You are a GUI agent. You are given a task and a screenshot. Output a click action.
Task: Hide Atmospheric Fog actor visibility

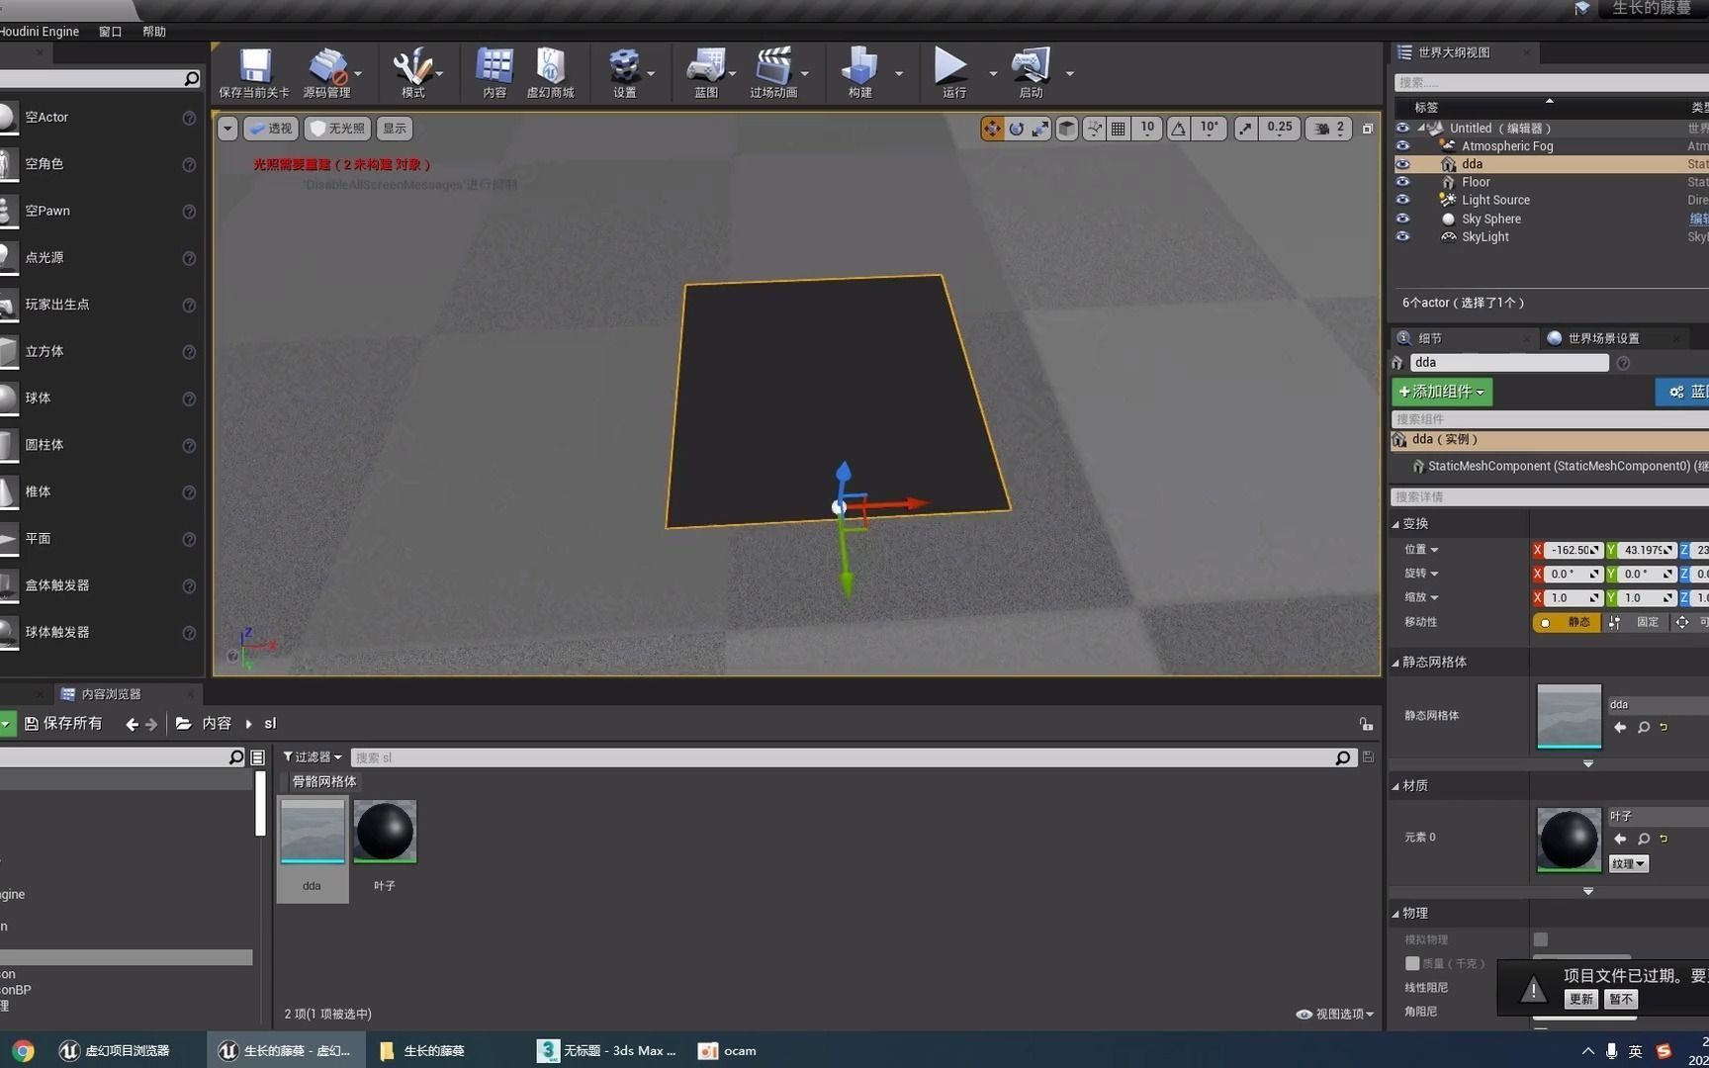click(x=1402, y=146)
